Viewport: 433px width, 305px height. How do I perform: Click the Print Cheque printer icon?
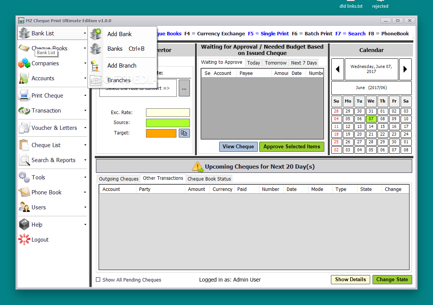[x=24, y=96]
